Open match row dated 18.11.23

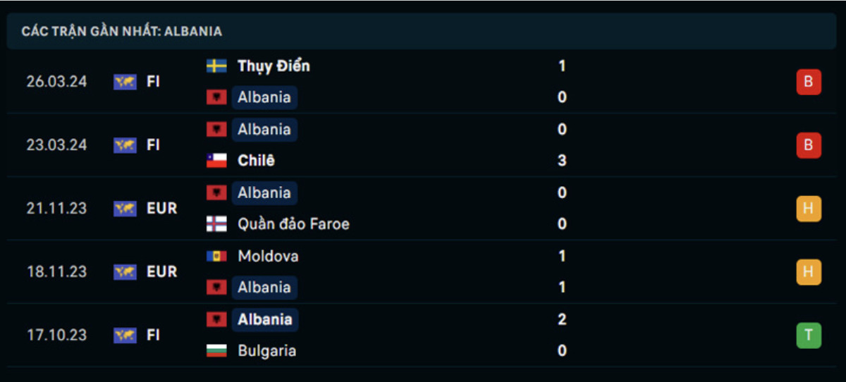pos(423,272)
